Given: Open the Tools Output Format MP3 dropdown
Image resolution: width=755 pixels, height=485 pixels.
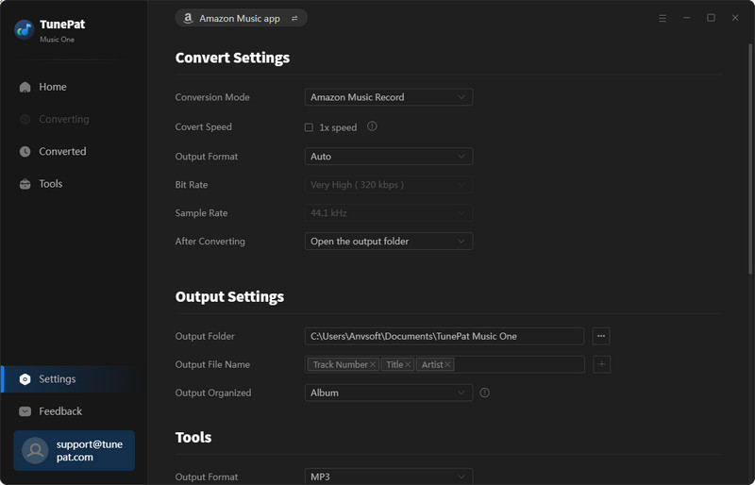Looking at the screenshot, I should pos(389,477).
